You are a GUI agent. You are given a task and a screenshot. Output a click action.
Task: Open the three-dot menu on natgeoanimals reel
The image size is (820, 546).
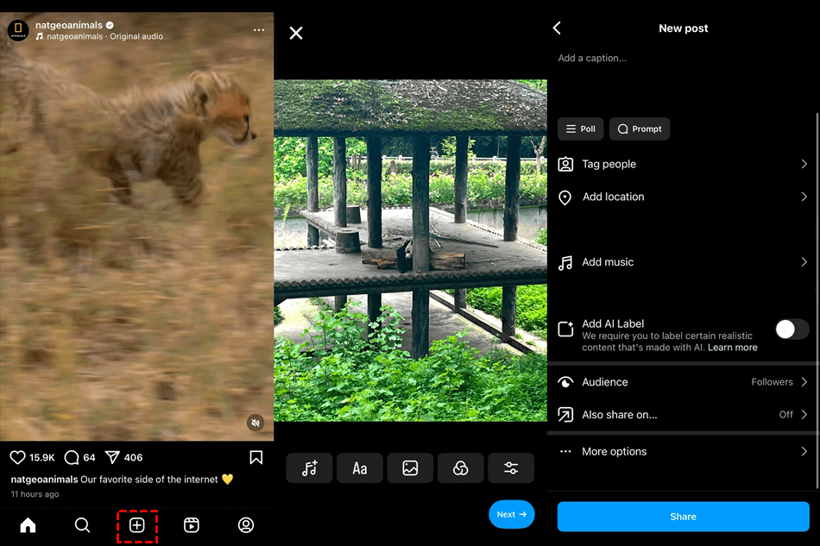(x=259, y=30)
